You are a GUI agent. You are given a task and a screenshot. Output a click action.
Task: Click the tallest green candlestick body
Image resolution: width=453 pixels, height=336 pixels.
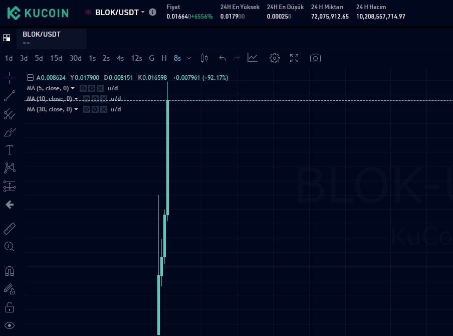(167, 157)
